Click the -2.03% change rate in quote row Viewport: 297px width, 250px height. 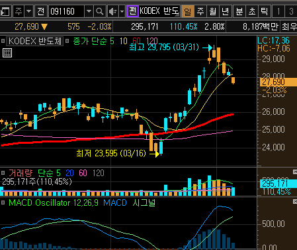pos(100,27)
